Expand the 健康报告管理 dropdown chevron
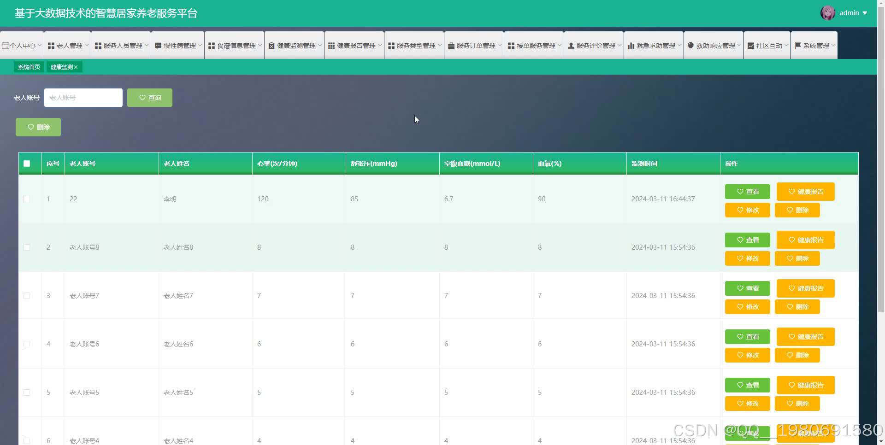This screenshot has height=445, width=885. [380, 45]
